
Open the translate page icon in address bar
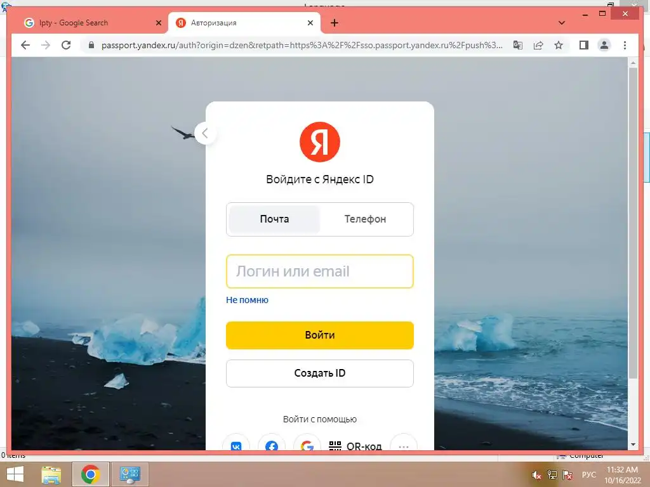coord(518,45)
